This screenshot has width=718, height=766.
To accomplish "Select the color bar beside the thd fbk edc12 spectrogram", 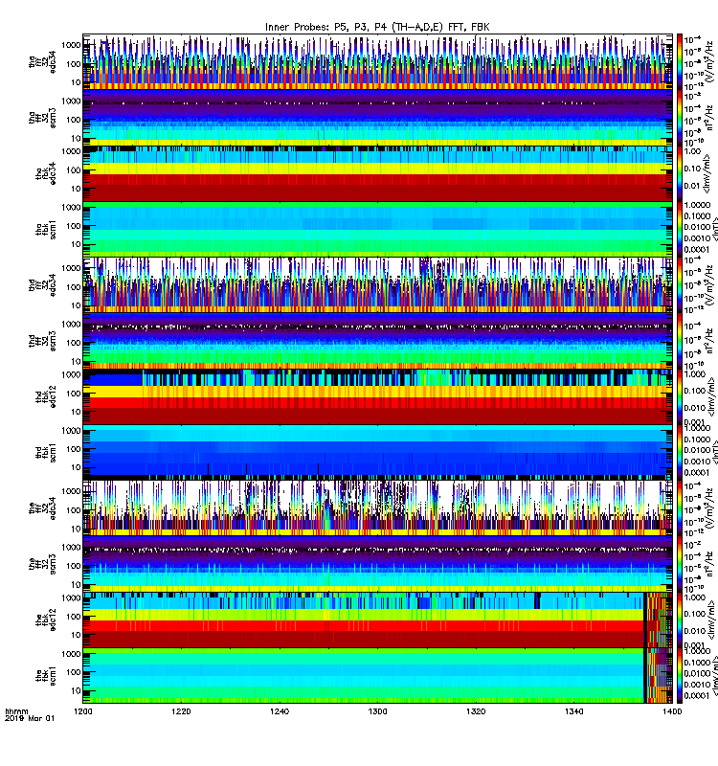I will pyautogui.click(x=680, y=396).
